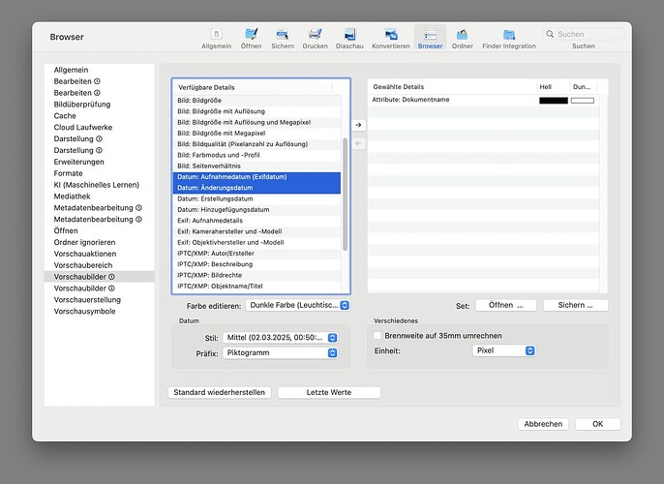This screenshot has height=484, width=664.
Task: Click the Letzte Werte button
Action: point(329,392)
